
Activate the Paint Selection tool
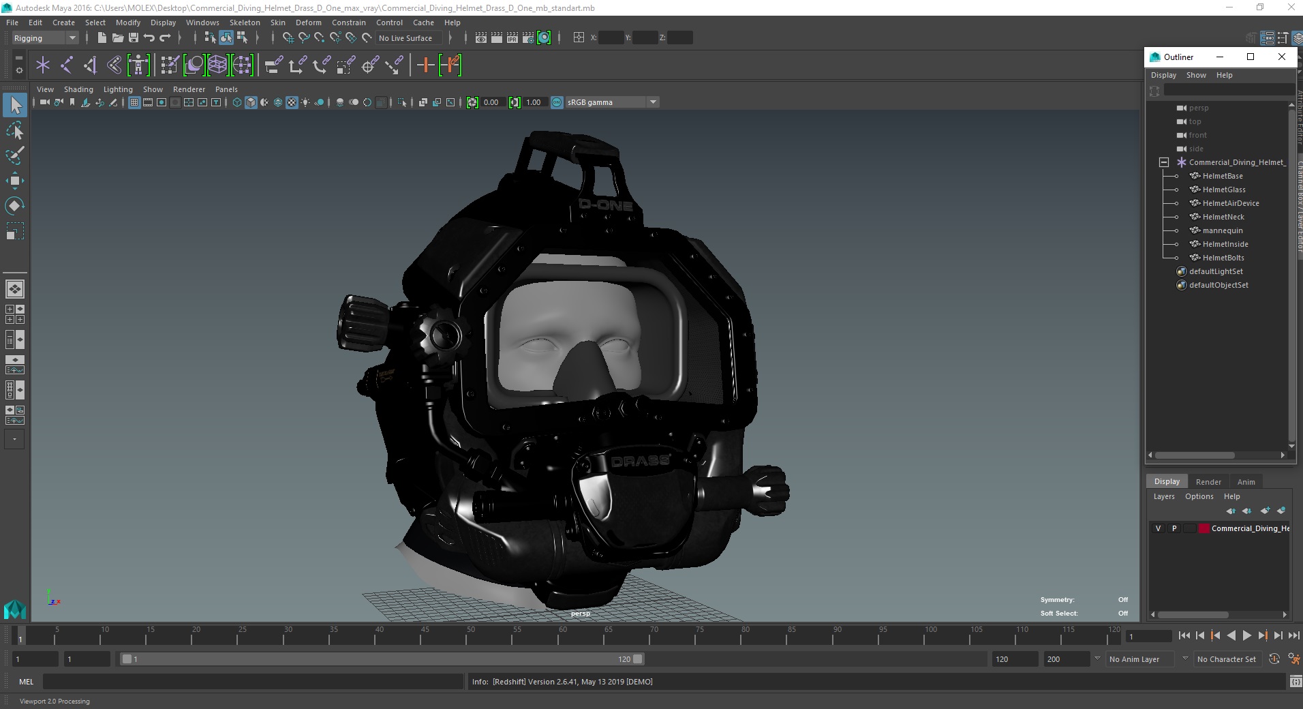[15, 155]
